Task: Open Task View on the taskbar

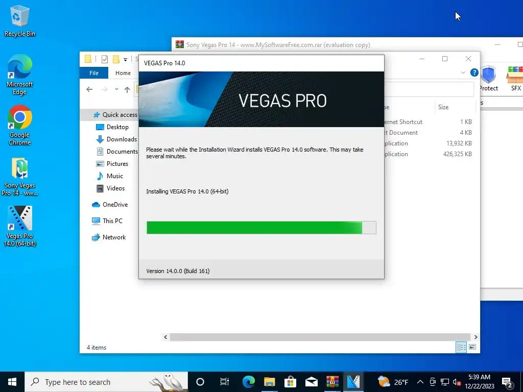Action: click(x=225, y=382)
